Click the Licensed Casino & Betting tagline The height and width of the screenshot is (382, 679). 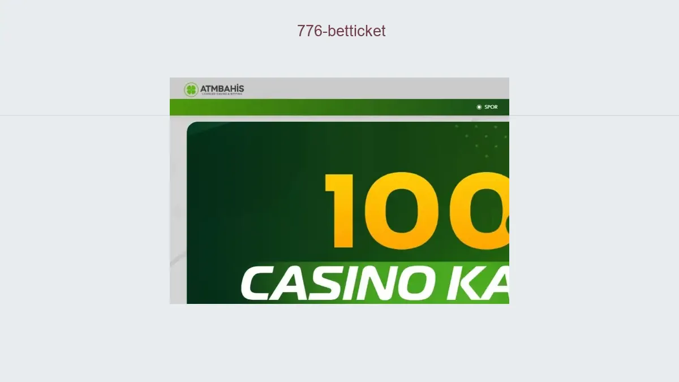[x=222, y=94]
